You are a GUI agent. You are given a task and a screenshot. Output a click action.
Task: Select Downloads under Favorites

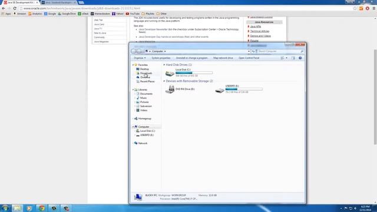pos(145,73)
